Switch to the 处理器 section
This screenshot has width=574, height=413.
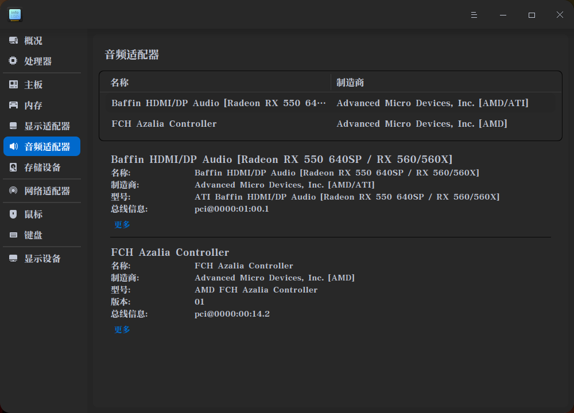pos(42,61)
